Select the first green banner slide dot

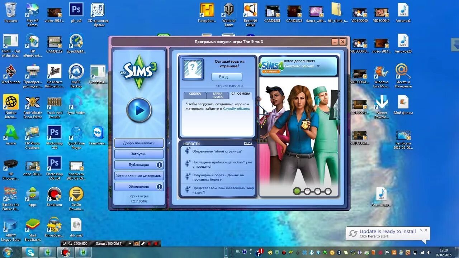297,191
